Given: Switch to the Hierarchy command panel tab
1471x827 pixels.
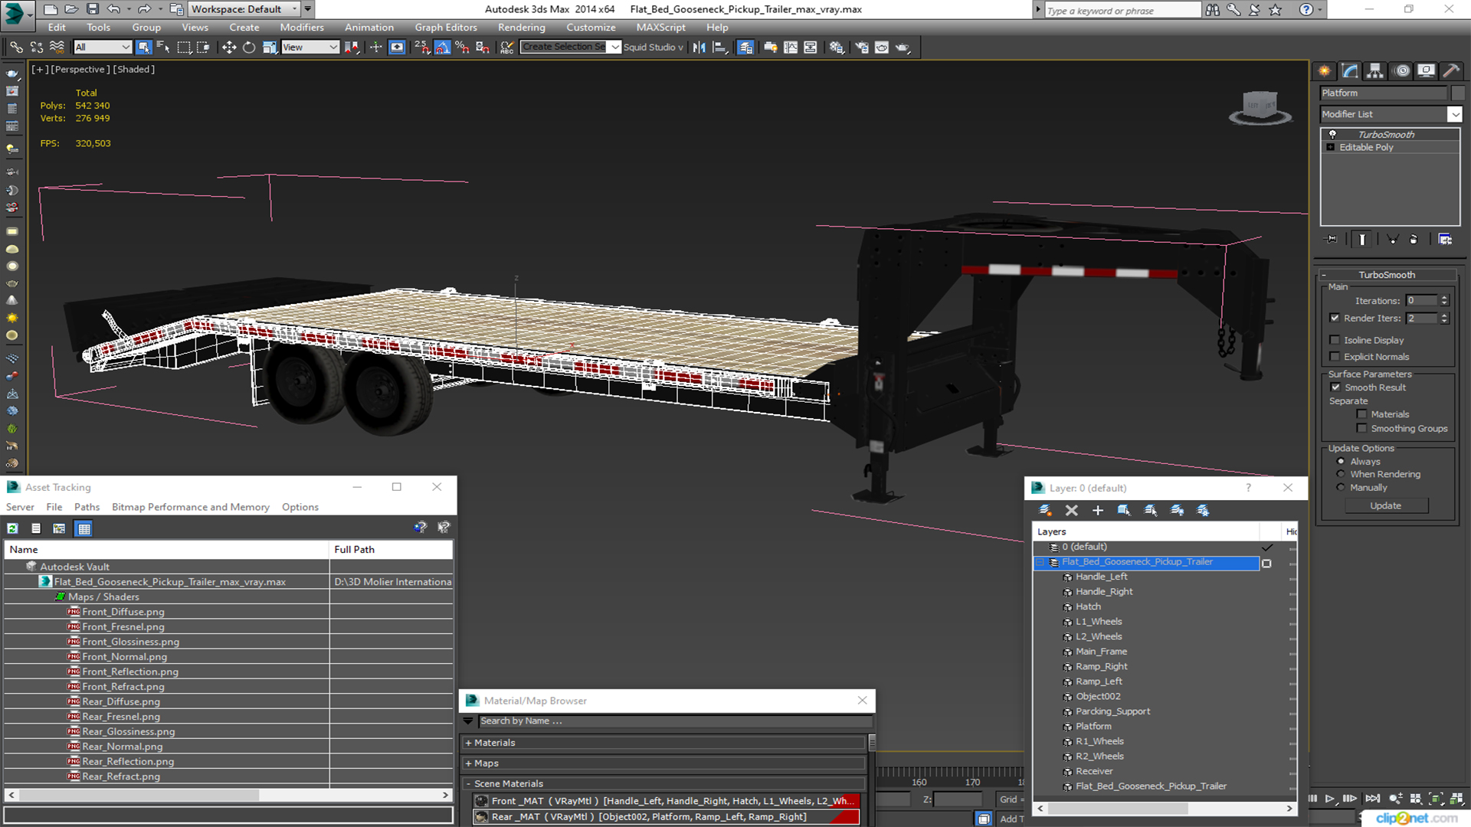Looking at the screenshot, I should (1375, 71).
